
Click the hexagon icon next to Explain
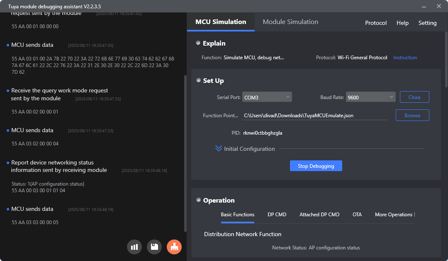coord(198,43)
